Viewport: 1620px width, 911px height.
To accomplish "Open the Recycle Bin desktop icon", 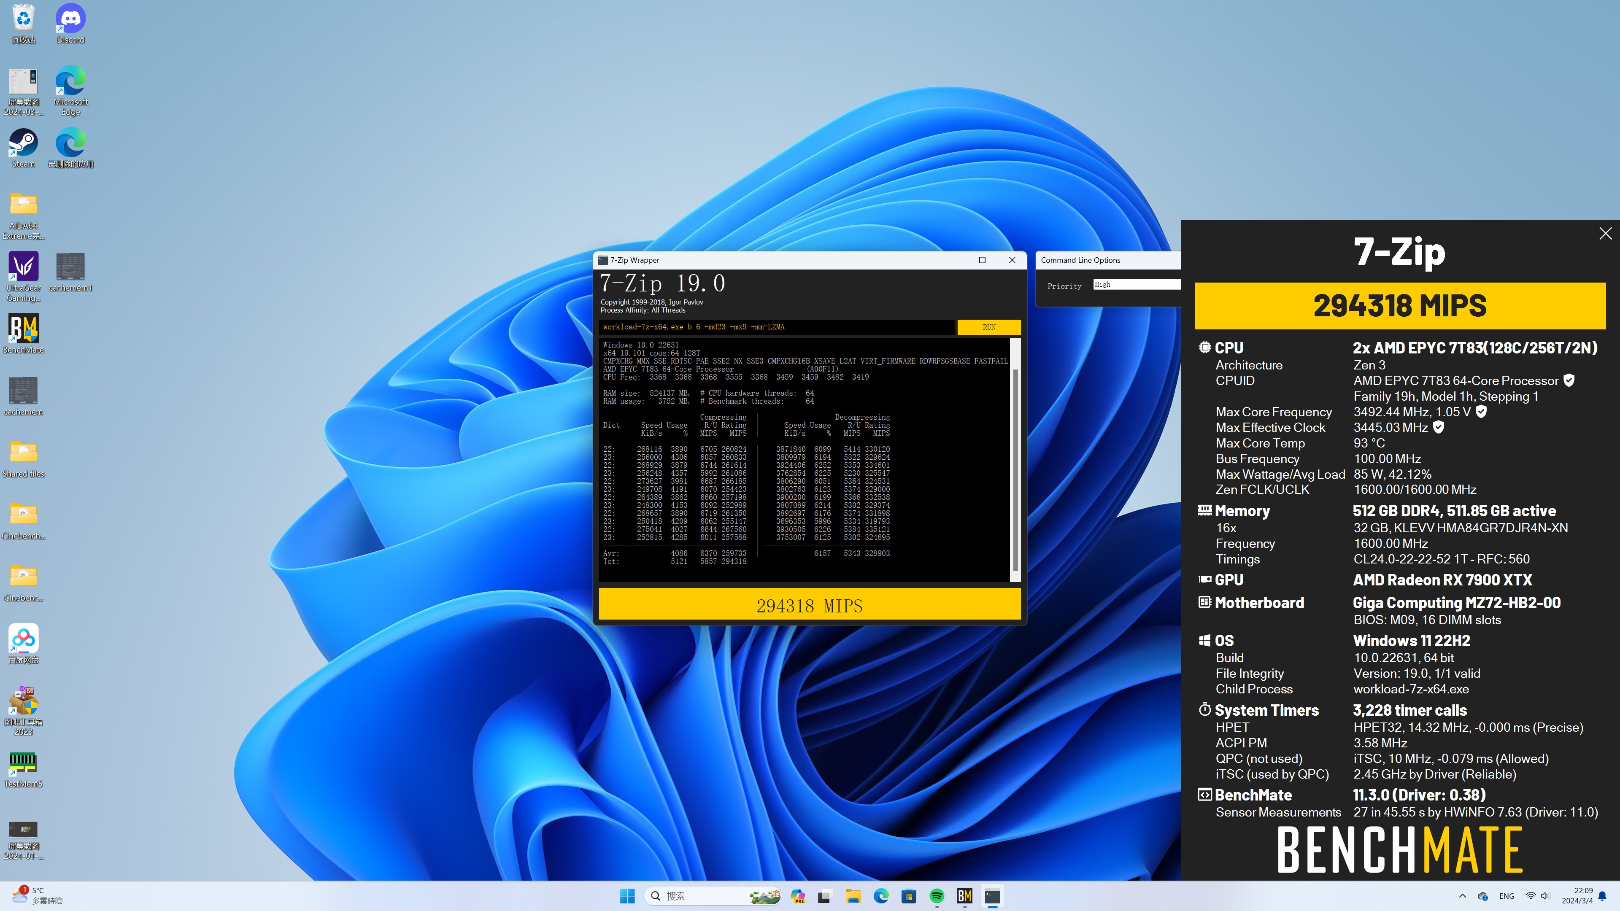I will [x=23, y=24].
